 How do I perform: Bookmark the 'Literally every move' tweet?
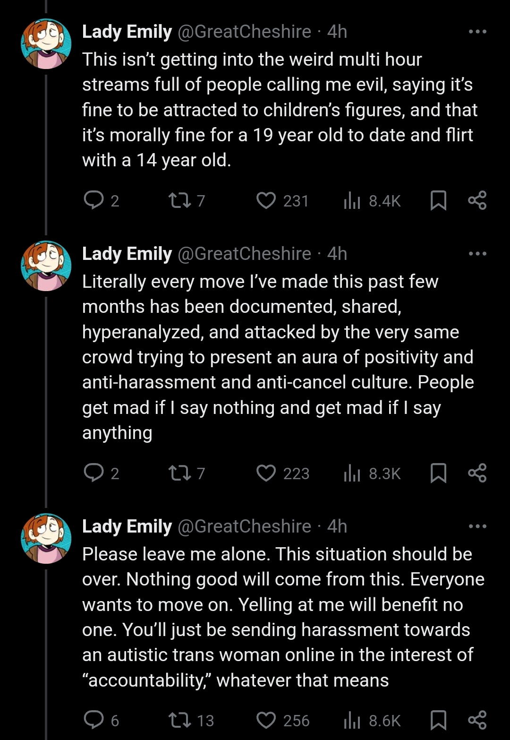pos(438,473)
